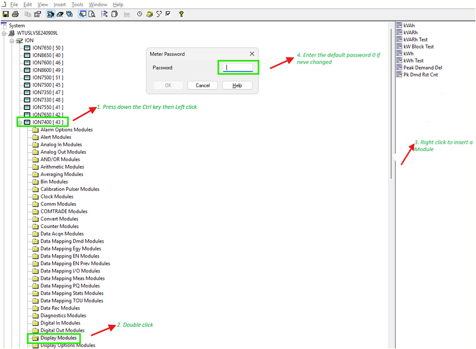Click the System root icon

4,25
